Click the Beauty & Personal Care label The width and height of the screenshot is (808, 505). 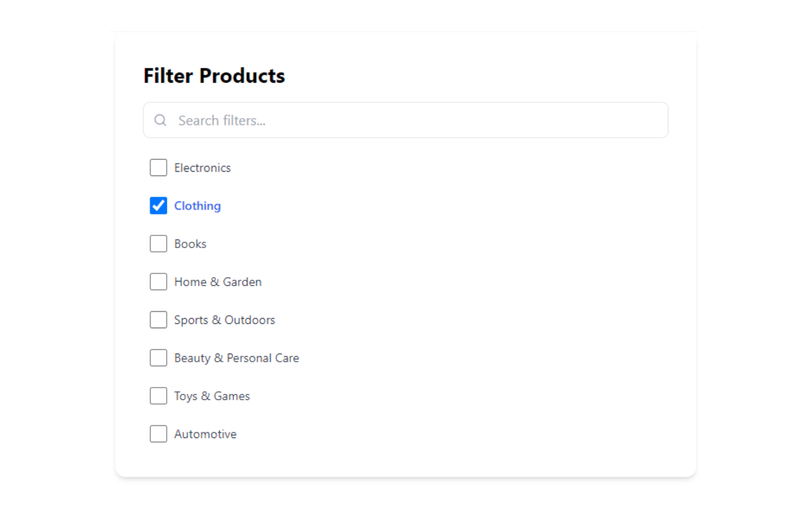pos(237,358)
